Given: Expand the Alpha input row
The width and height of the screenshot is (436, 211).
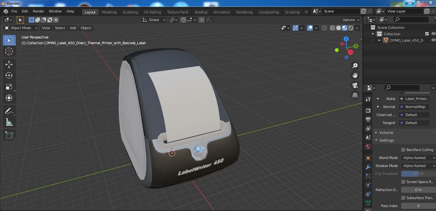Looking at the screenshot, I should tap(378, 99).
